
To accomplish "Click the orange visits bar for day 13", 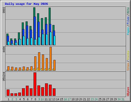I will pos(54,65).
